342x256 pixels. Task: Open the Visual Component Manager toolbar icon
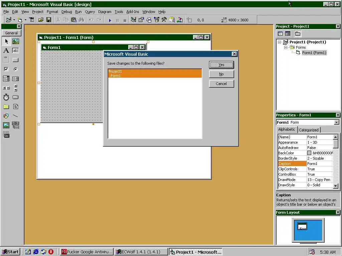coord(179,20)
